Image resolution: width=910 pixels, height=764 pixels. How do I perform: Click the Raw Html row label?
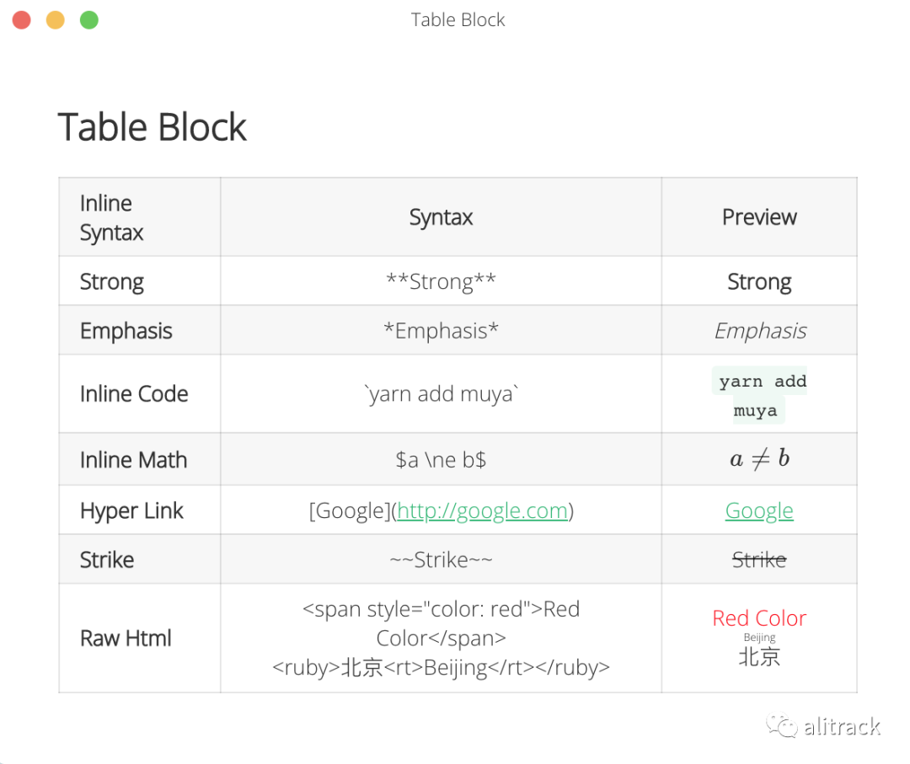126,638
